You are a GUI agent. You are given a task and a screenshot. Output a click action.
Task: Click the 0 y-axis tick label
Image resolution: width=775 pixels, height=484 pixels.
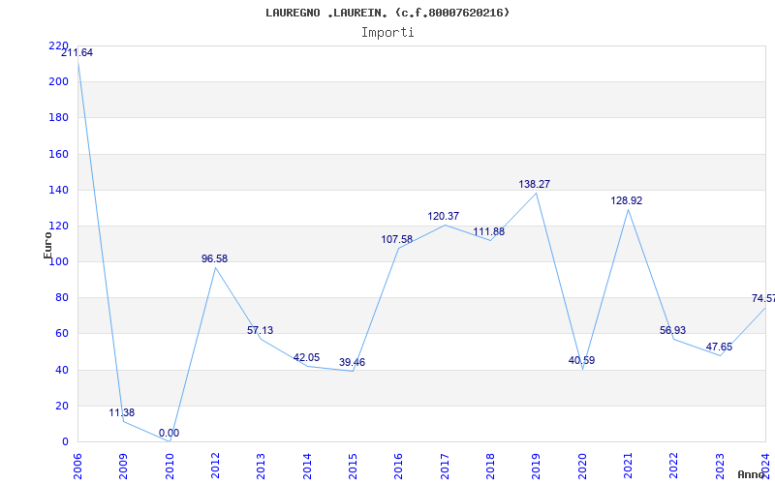tap(65, 442)
